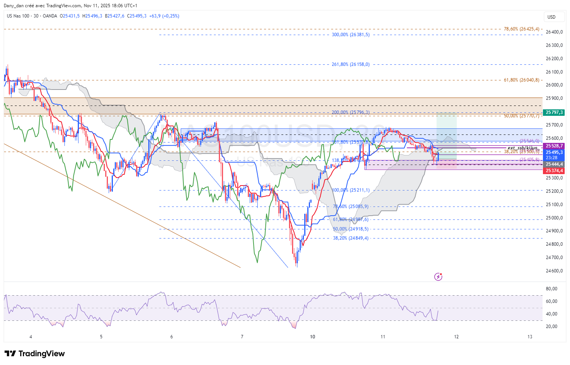
Task: Select the 261,80% (26 158,0) Fibonacci label
Action: tap(351, 64)
